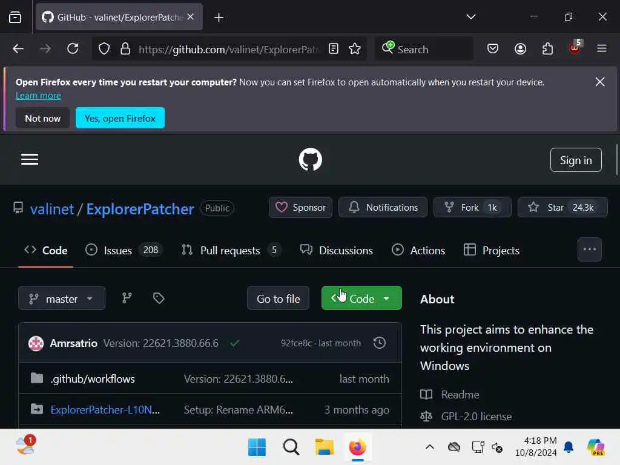Star the ExplorerPatcher repository
The width and height of the screenshot is (620, 465).
click(x=562, y=207)
